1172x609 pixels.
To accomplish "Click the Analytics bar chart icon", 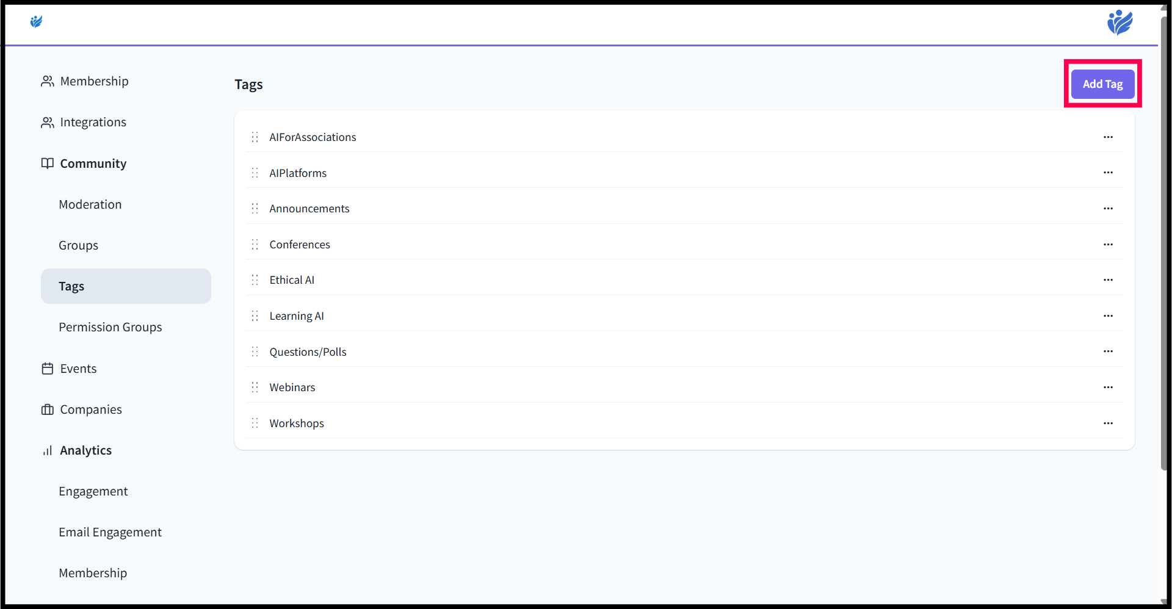I will [x=48, y=450].
